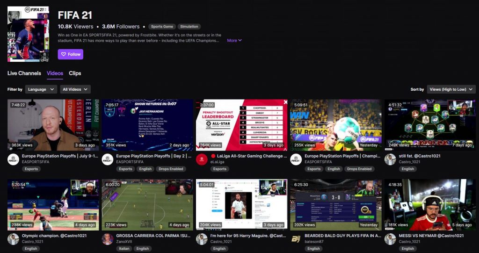Open 'I'm here for 95 Harry Maguire' title
This screenshot has width=479, height=253.
249,236
